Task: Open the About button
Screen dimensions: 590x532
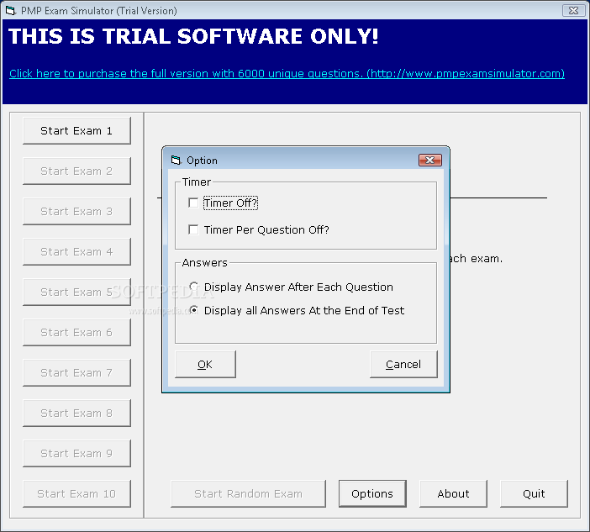Action: (453, 493)
